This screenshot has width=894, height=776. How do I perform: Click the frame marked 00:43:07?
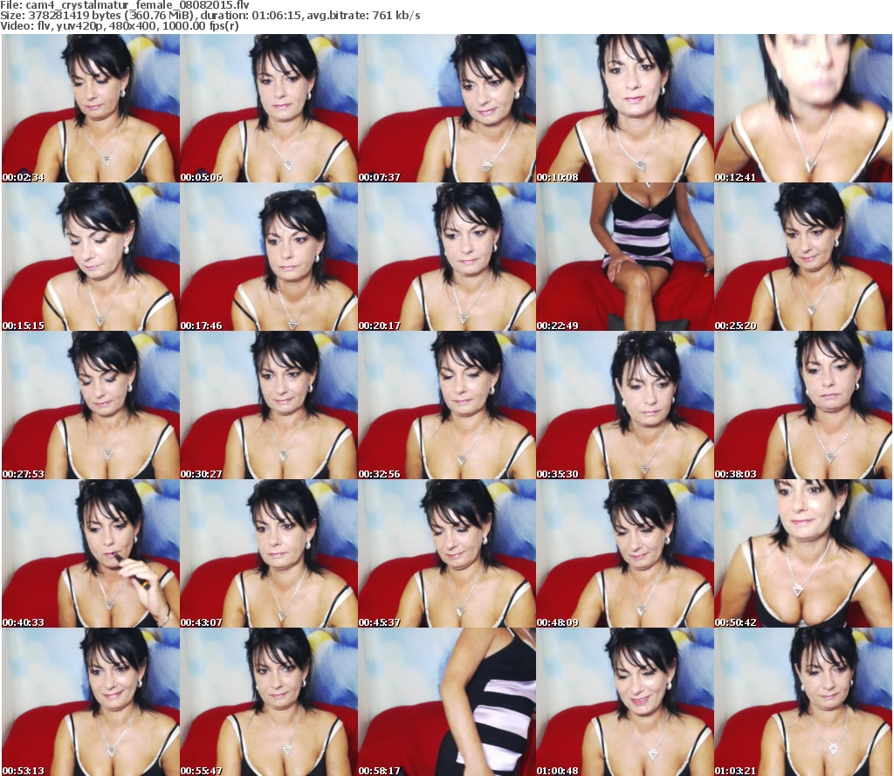pyautogui.click(x=269, y=553)
